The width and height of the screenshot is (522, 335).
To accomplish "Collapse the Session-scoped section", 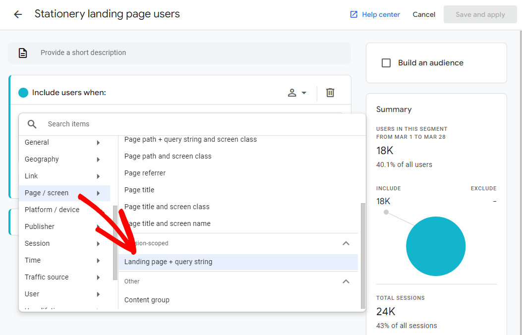I will pos(346,243).
